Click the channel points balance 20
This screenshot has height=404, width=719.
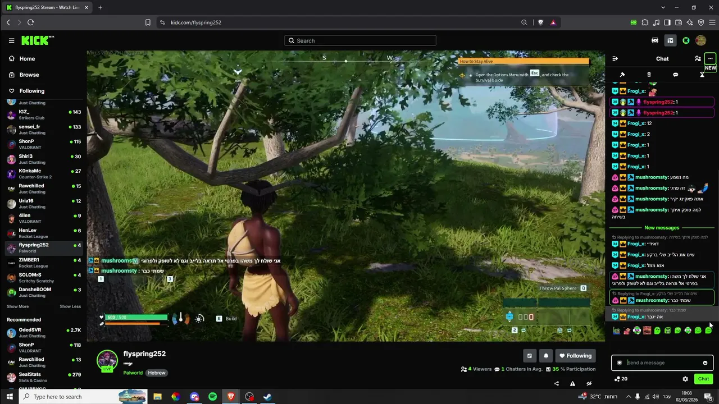pyautogui.click(x=621, y=379)
